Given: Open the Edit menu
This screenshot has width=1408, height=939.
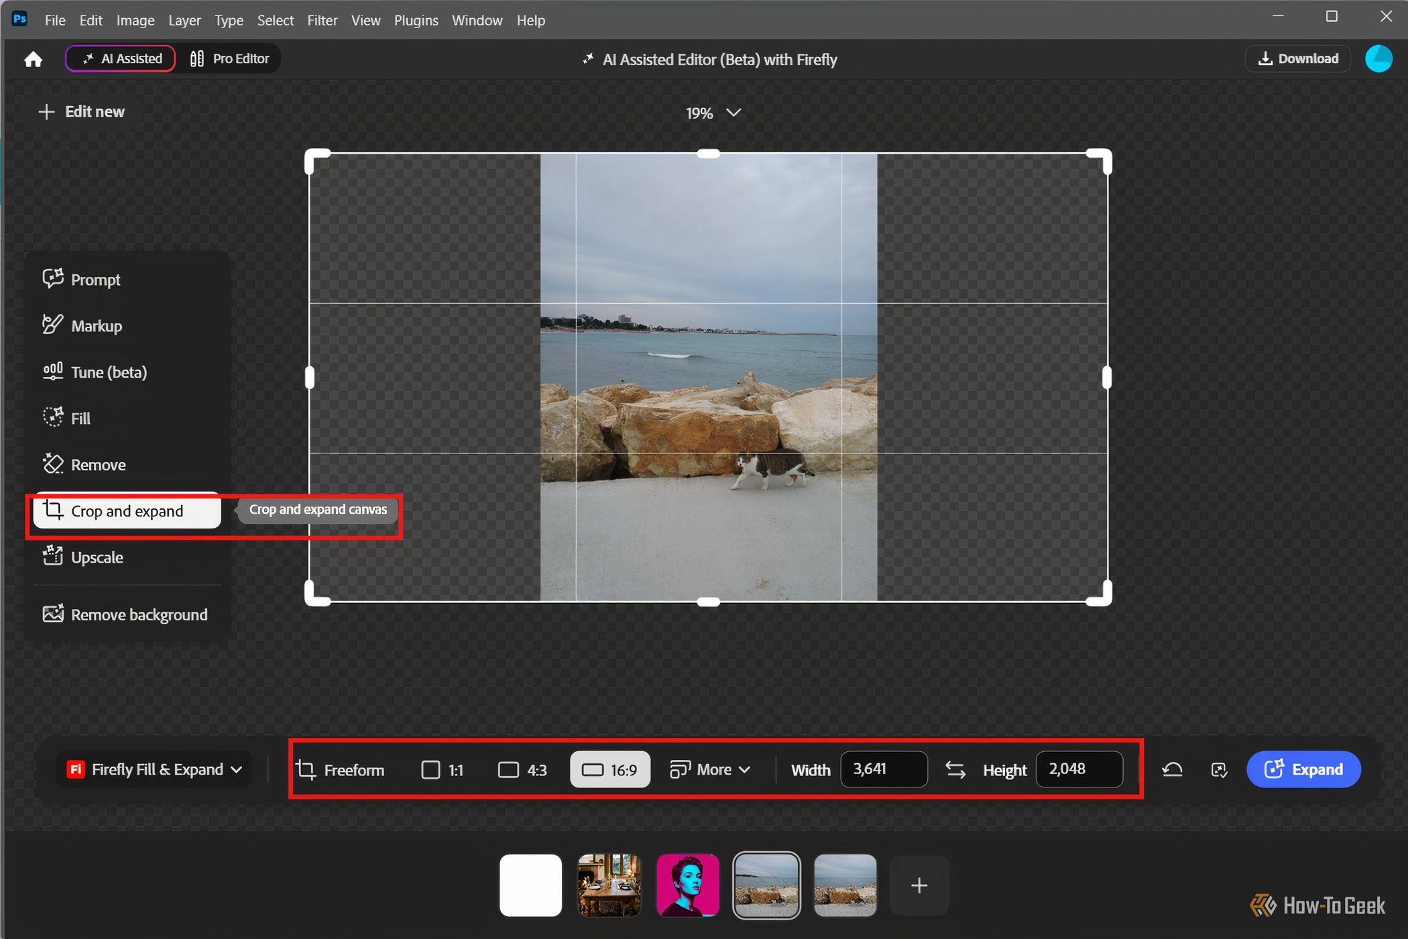Looking at the screenshot, I should tap(91, 20).
